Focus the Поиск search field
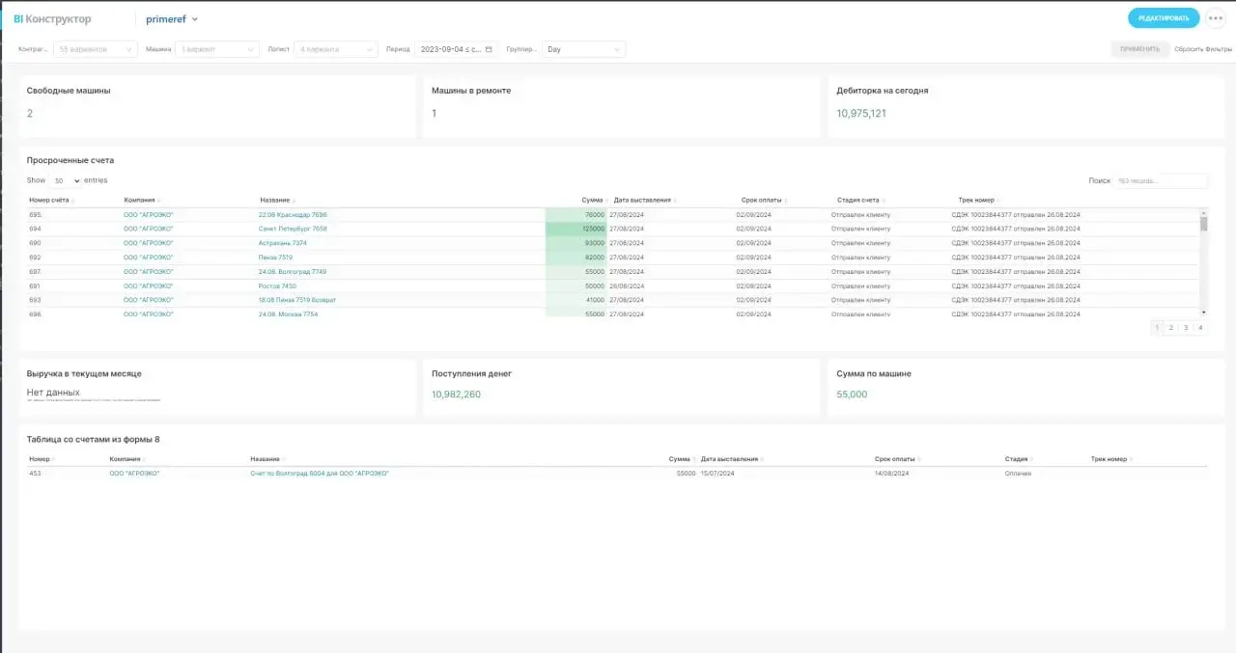1236x653 pixels. (1162, 180)
